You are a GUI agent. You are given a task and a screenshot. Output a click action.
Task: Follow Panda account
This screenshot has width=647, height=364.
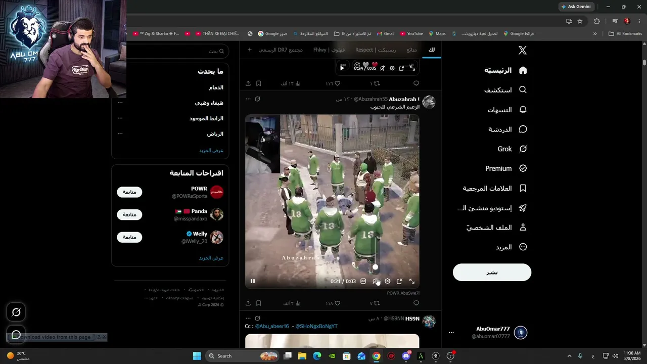(x=129, y=214)
